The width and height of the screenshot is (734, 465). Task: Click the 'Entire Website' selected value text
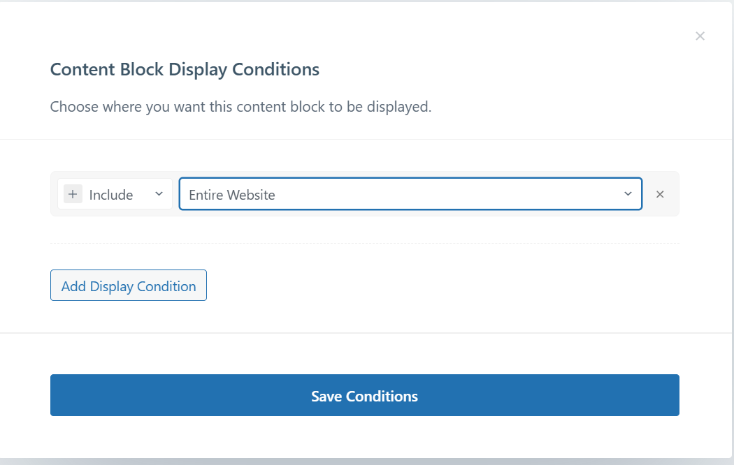coord(232,195)
